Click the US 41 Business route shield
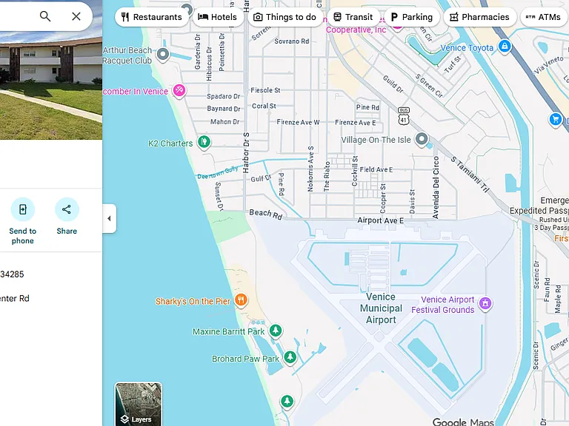Viewport: 569px width, 426px height. 404,116
